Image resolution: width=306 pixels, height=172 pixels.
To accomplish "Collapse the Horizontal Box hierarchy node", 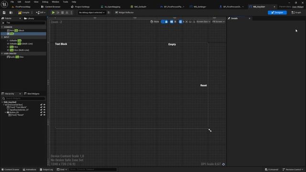I will coord(4,105).
